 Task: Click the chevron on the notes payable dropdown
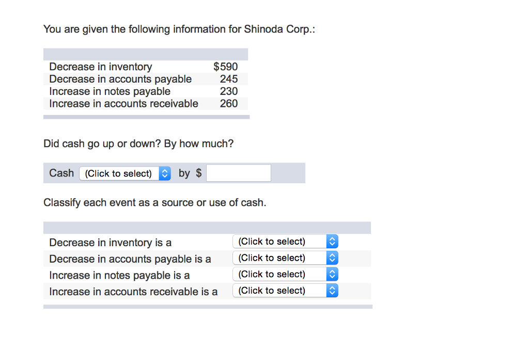pyautogui.click(x=333, y=274)
